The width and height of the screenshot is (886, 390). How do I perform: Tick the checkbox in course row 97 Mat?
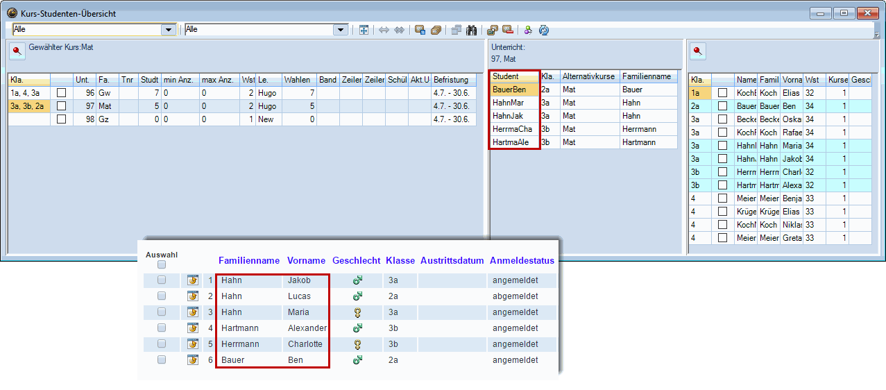[61, 105]
